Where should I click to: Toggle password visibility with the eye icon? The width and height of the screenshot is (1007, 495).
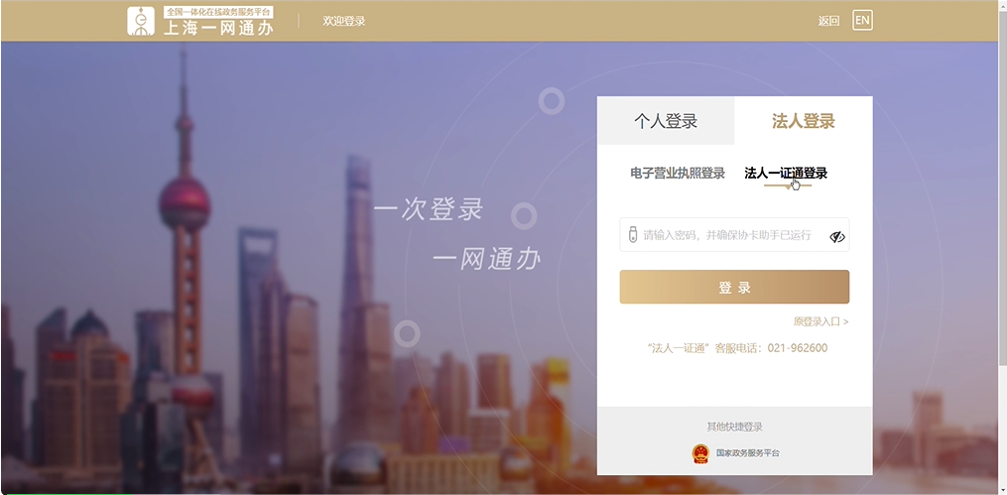pyautogui.click(x=836, y=237)
